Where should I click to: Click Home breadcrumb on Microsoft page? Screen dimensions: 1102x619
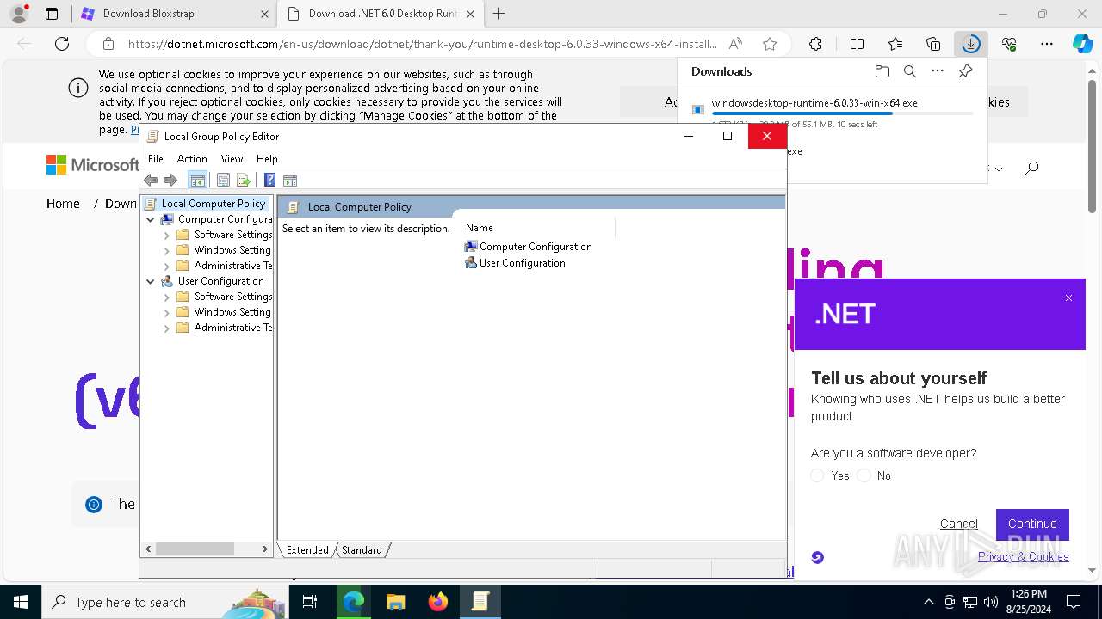tap(63, 204)
